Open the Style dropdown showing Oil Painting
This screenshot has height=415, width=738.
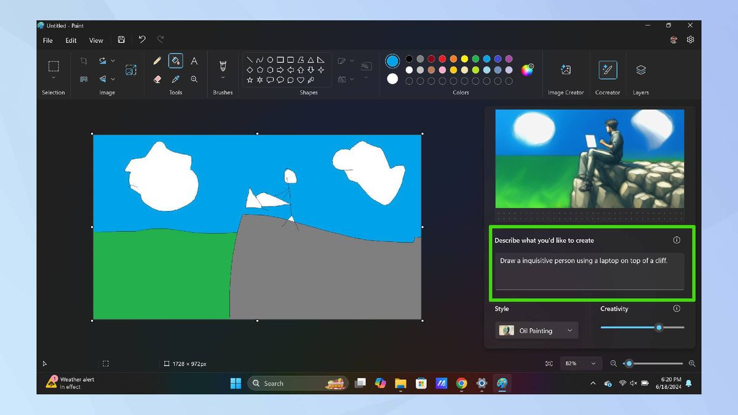coord(536,330)
